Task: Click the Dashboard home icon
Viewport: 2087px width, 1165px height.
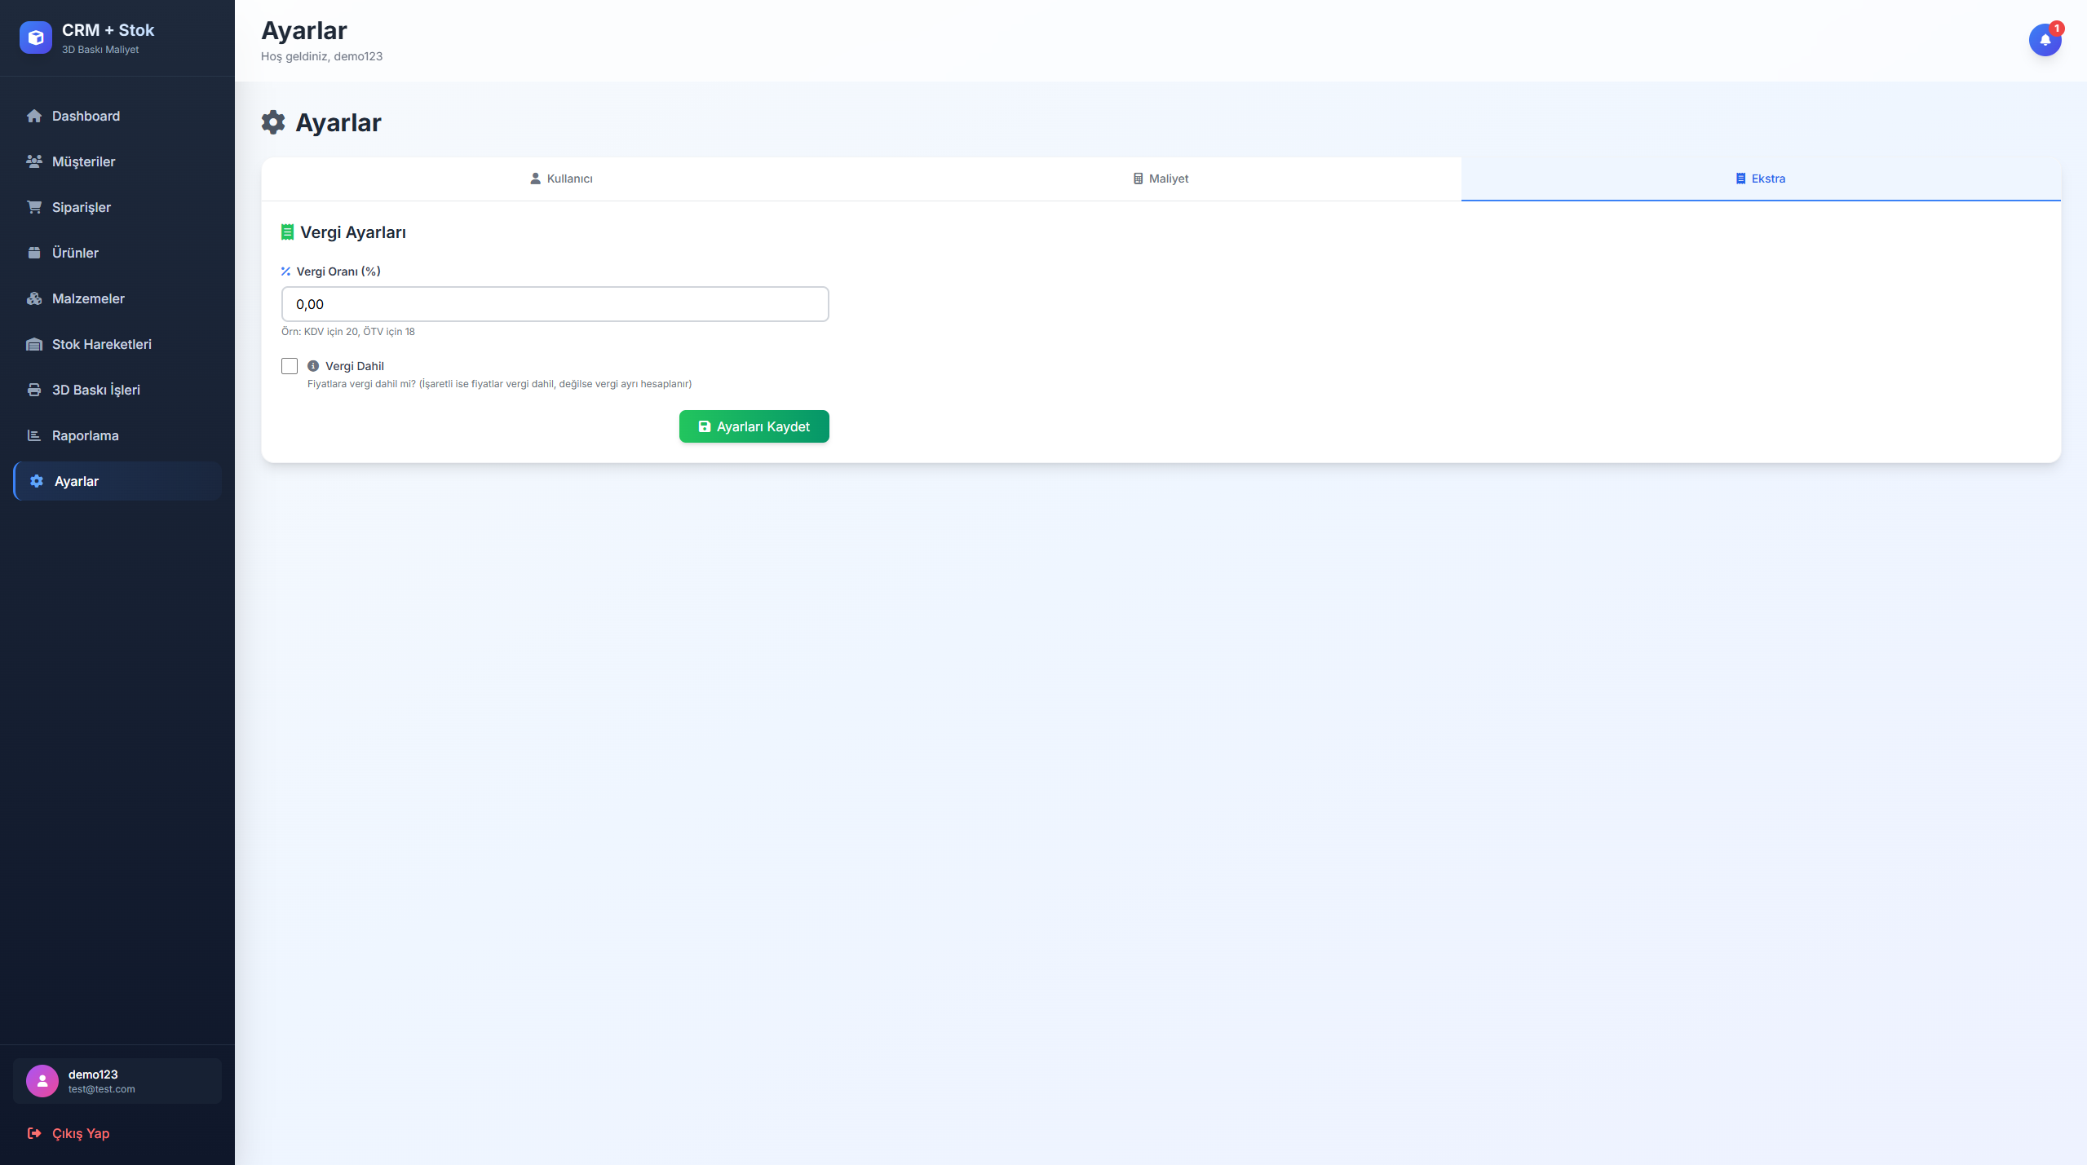Action: [34, 116]
